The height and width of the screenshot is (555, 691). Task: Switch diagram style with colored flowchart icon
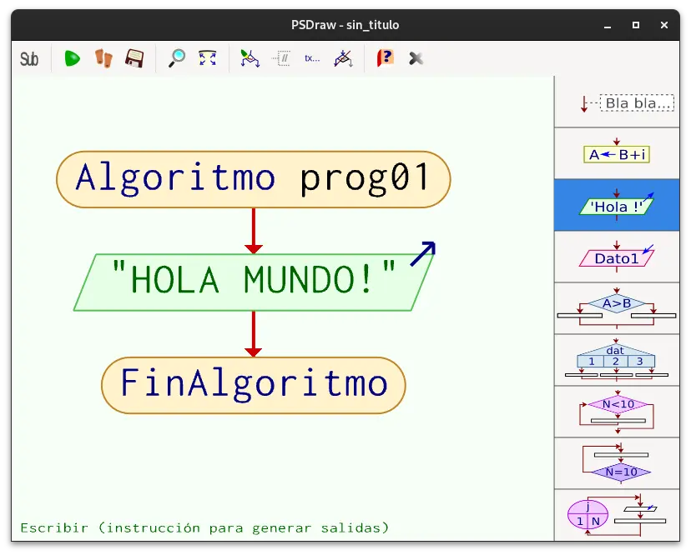[250, 58]
